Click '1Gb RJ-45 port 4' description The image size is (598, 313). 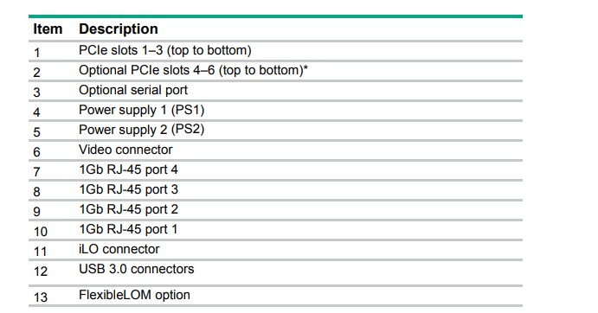(129, 169)
